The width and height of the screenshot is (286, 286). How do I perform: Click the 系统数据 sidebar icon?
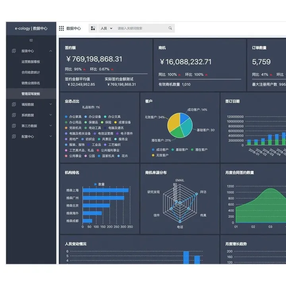click(14, 115)
